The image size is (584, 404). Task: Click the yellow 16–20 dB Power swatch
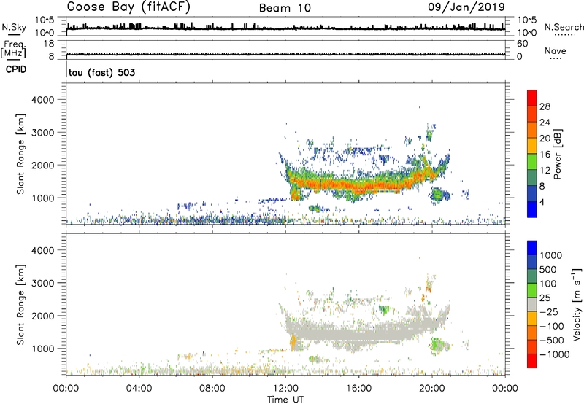coord(532,145)
